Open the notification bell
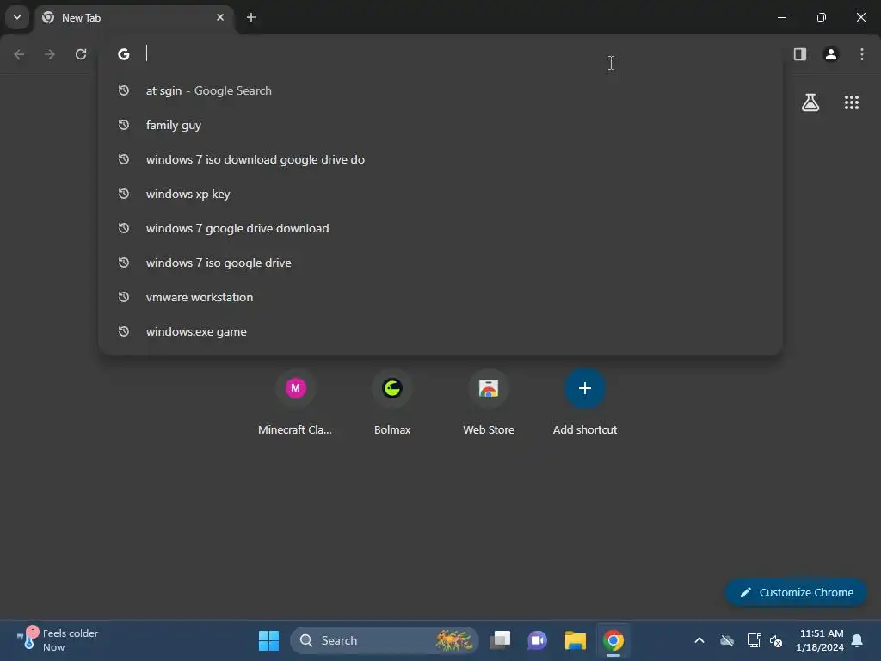The height and width of the screenshot is (661, 881). point(858,640)
